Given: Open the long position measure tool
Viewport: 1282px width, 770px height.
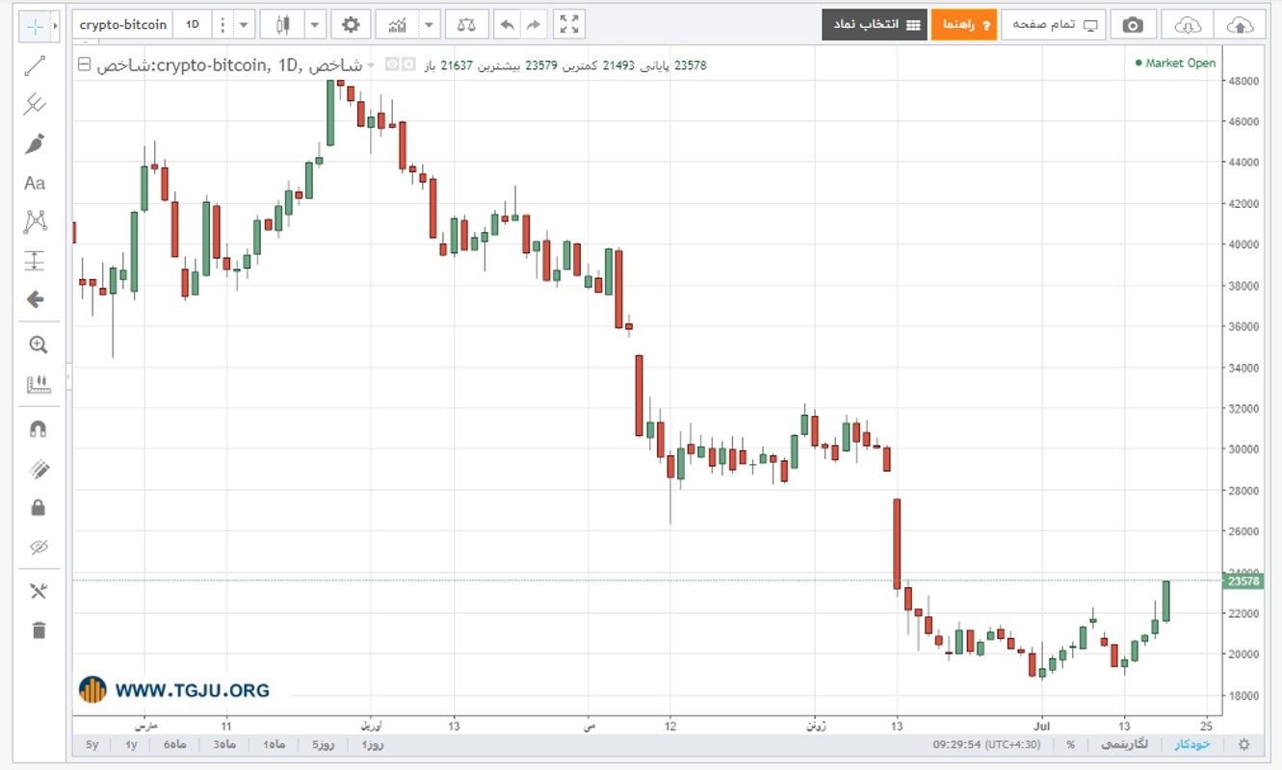Looking at the screenshot, I should pos(35,261).
